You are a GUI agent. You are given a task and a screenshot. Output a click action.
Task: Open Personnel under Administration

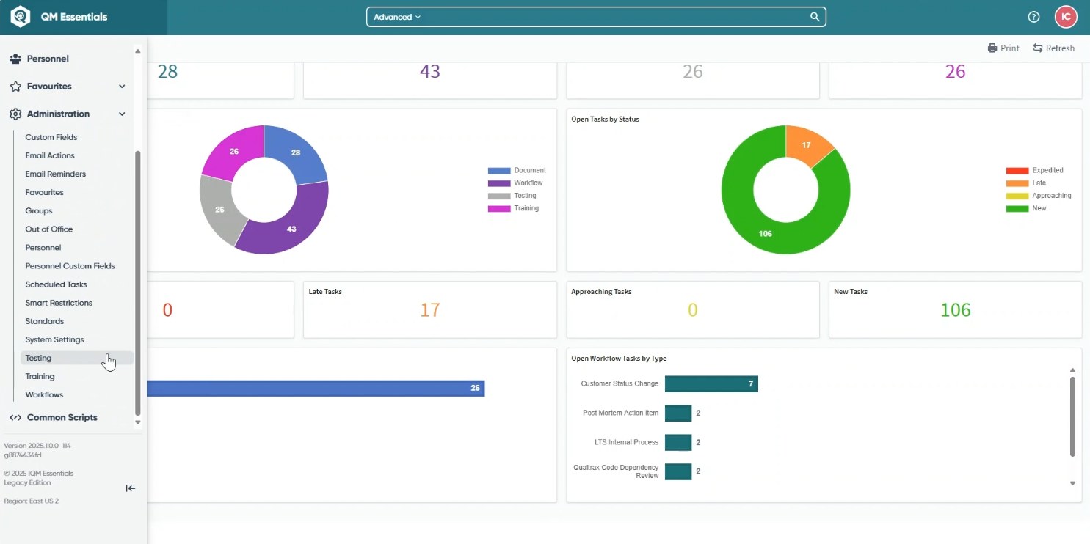pyautogui.click(x=43, y=248)
